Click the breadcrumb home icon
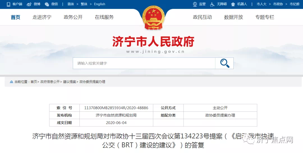 [12, 82]
